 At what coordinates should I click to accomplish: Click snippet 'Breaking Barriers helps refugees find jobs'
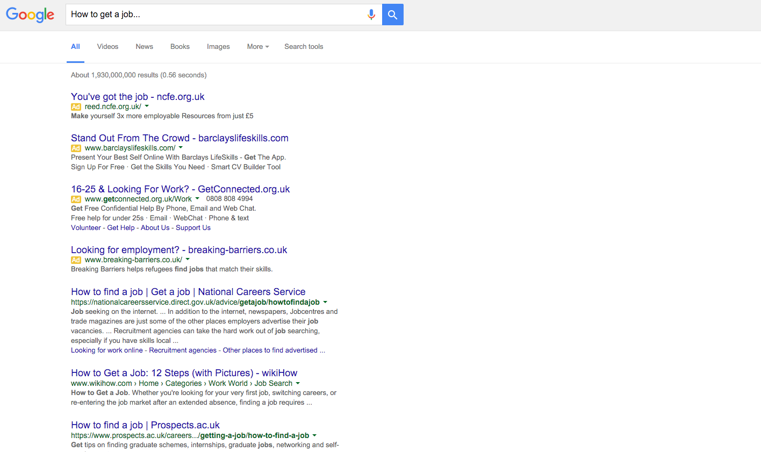click(x=171, y=269)
